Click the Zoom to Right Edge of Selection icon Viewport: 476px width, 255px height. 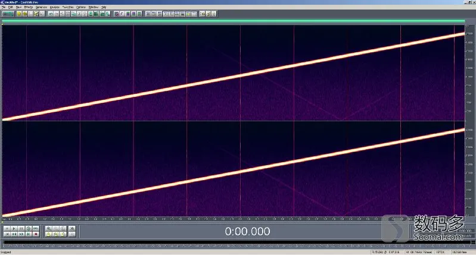pos(63,234)
